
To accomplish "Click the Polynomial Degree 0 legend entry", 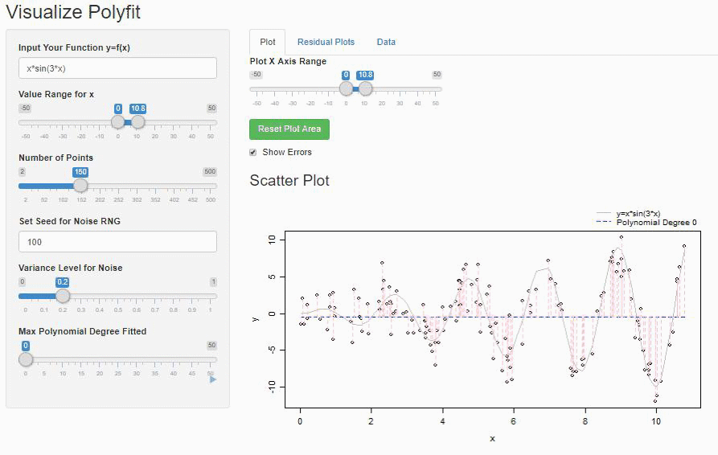I will pyautogui.click(x=646, y=223).
